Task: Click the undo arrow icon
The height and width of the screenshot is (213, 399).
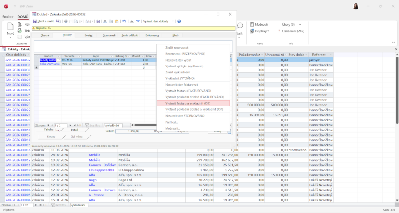Action: tap(124, 21)
